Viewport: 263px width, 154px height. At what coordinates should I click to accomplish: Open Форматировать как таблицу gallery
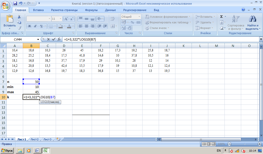[168, 22]
